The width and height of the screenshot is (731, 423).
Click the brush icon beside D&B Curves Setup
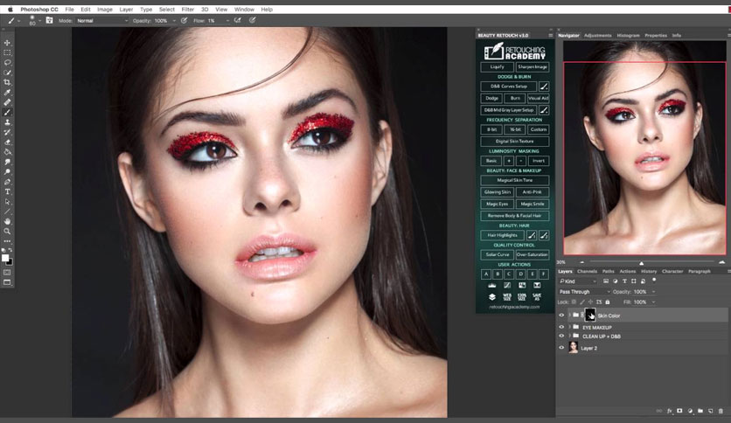point(544,87)
